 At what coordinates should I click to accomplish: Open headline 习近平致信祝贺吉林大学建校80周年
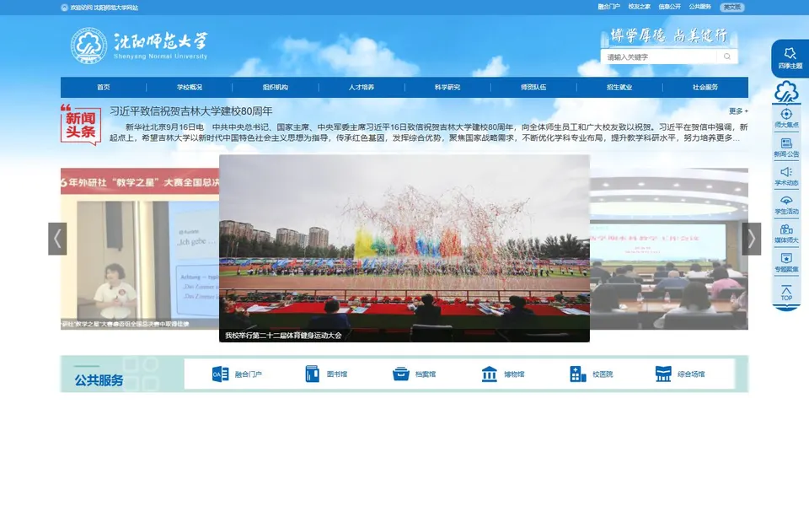(x=191, y=111)
